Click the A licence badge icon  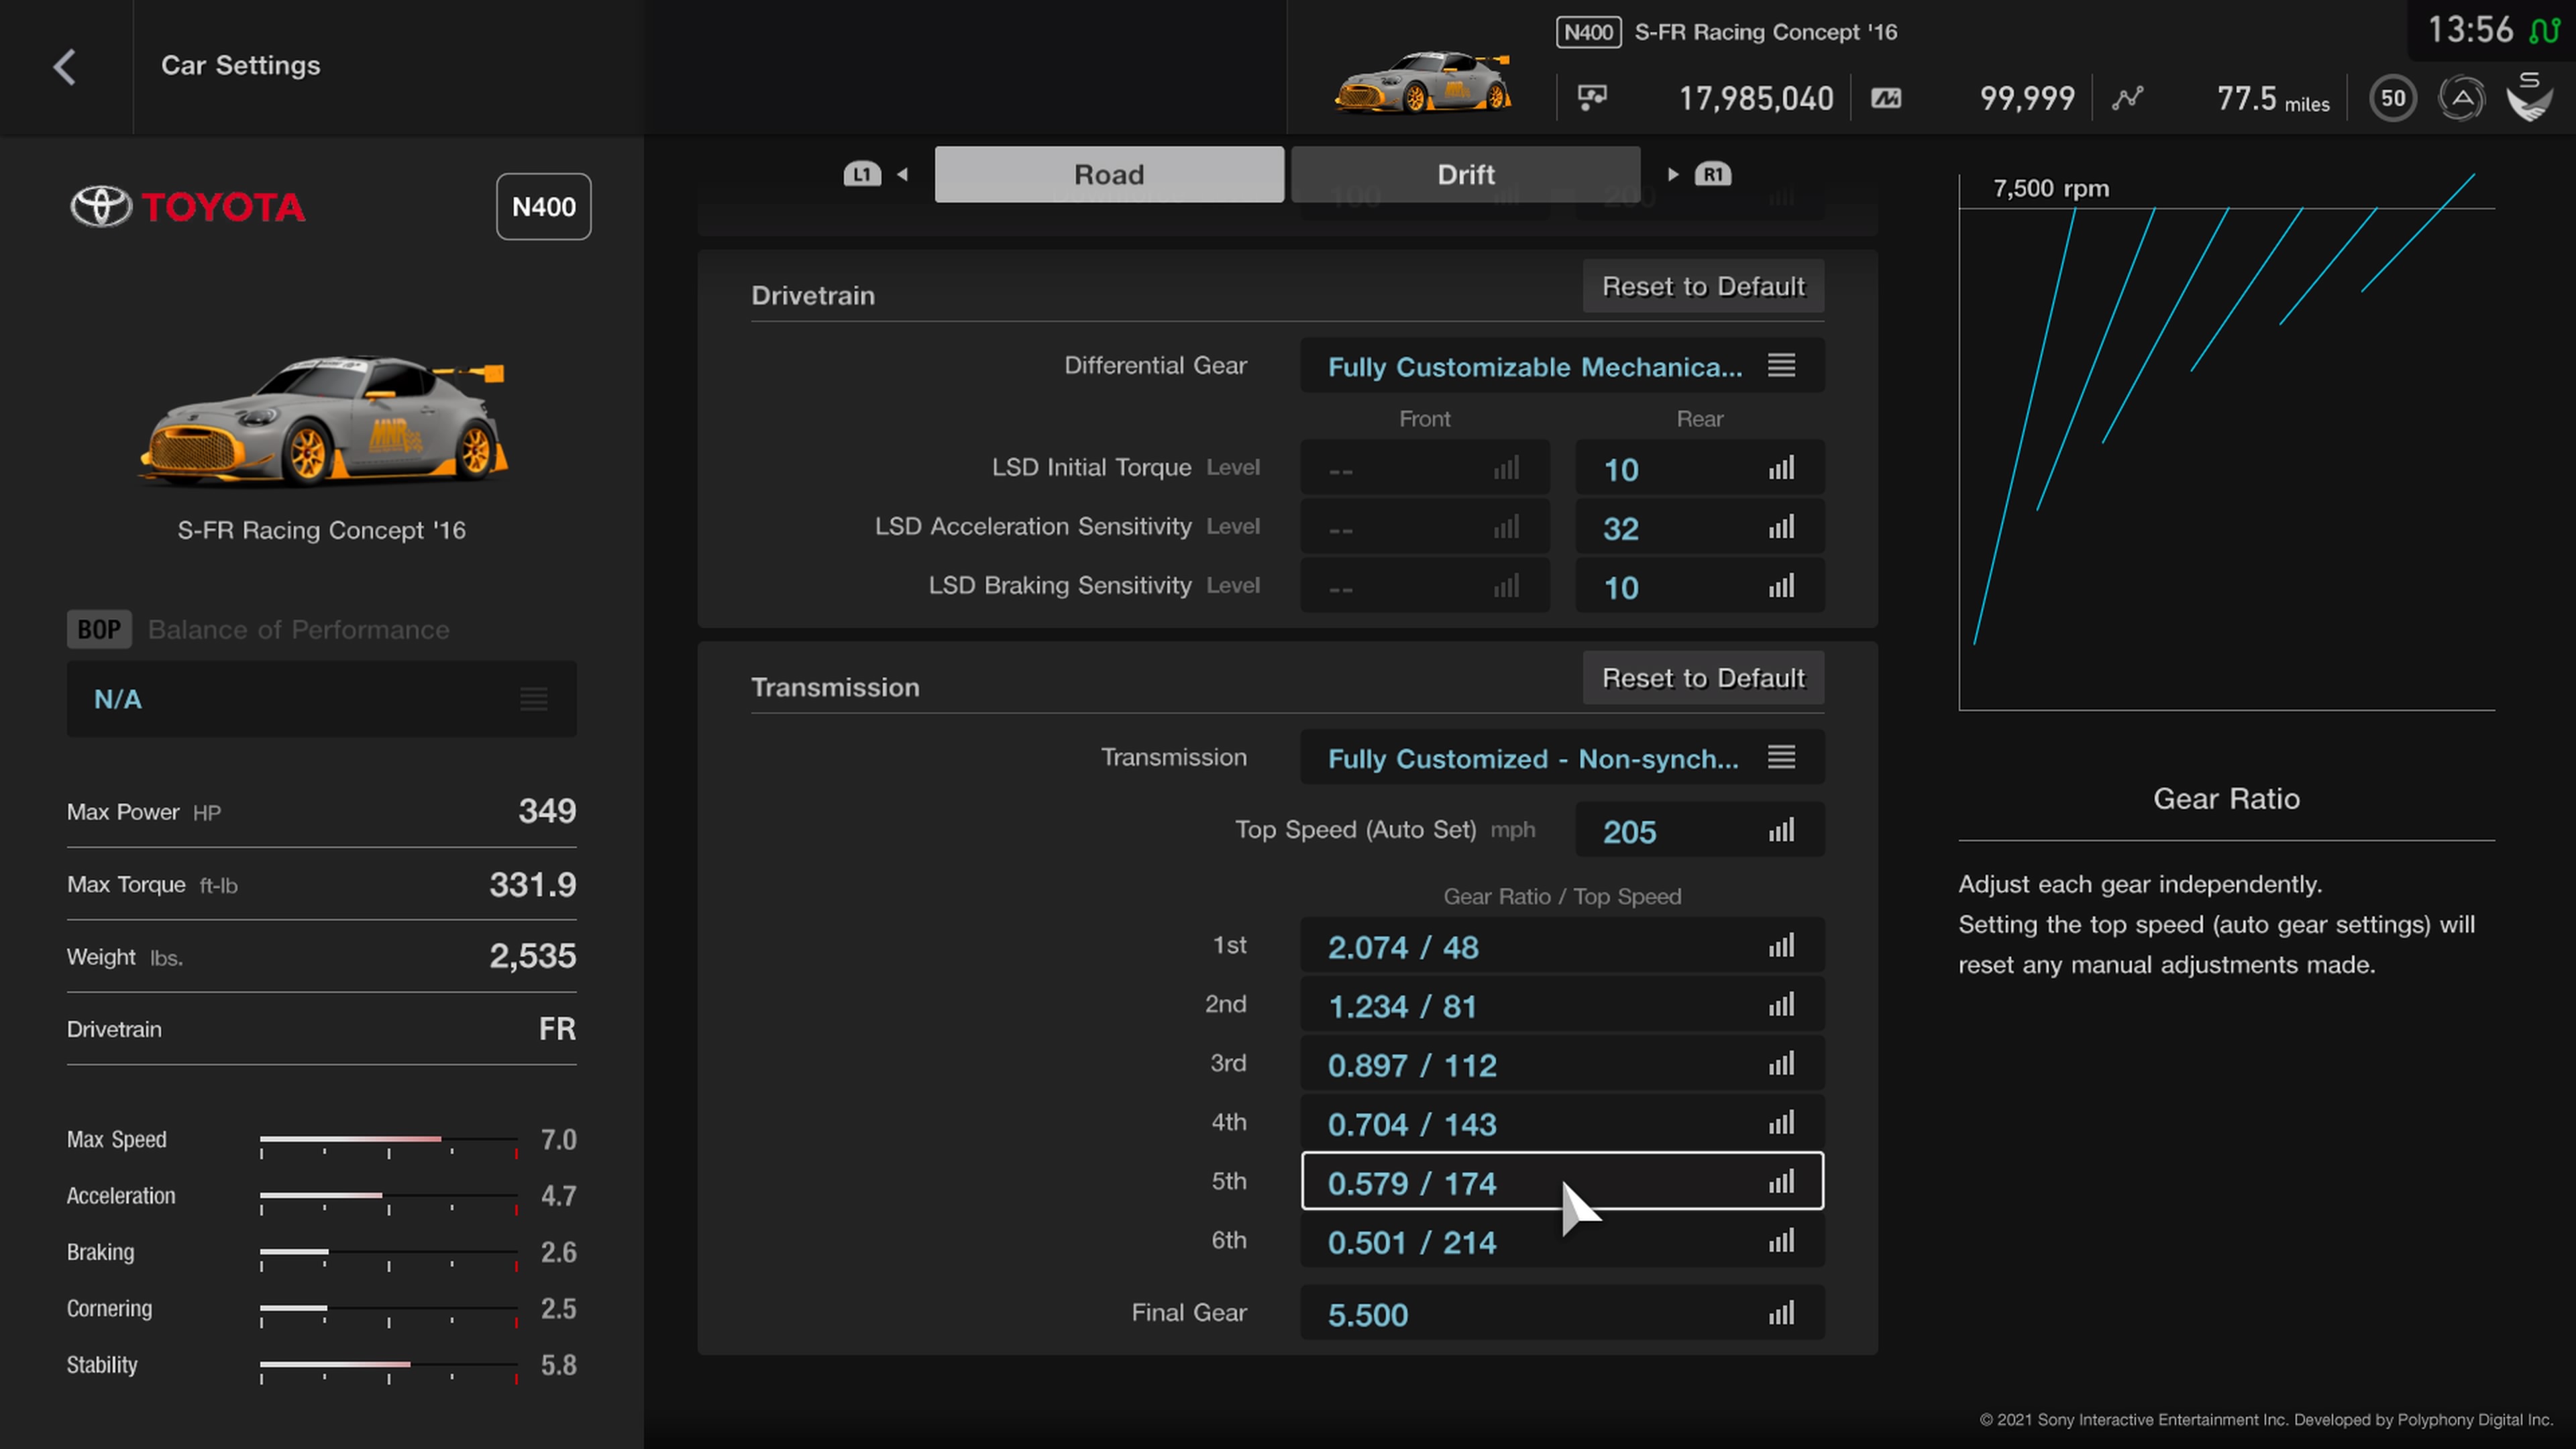[x=2461, y=98]
